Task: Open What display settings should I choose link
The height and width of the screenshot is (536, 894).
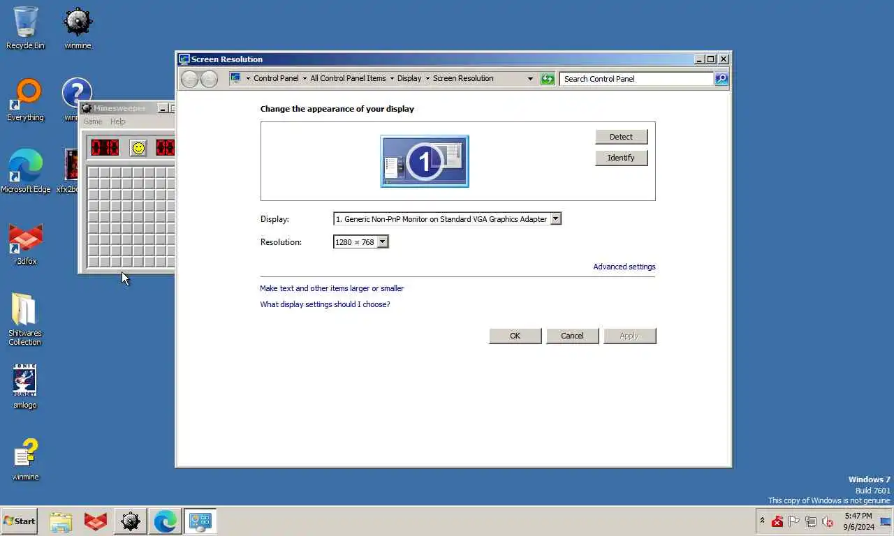Action: tap(325, 304)
